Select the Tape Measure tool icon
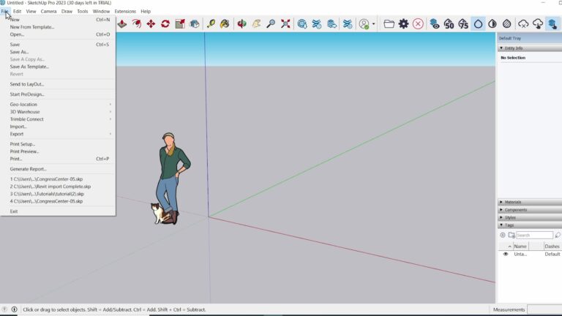 (x=211, y=24)
